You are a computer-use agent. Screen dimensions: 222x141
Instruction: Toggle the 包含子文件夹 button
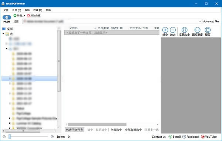point(74,129)
